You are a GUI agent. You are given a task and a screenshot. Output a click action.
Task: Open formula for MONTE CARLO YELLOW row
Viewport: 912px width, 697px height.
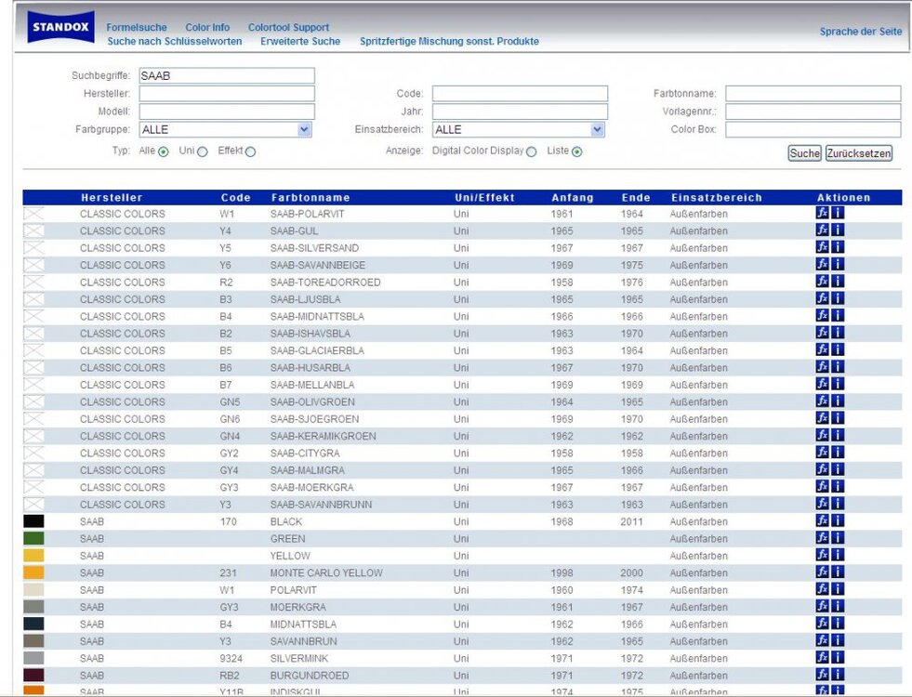tap(822, 572)
